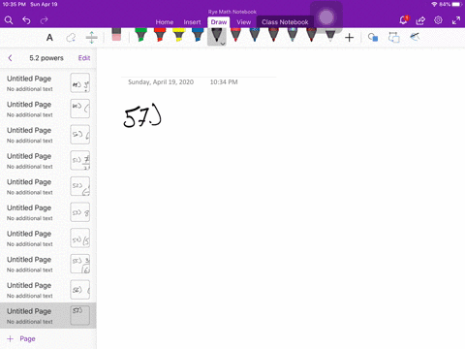Switch to the Home tab

(165, 22)
